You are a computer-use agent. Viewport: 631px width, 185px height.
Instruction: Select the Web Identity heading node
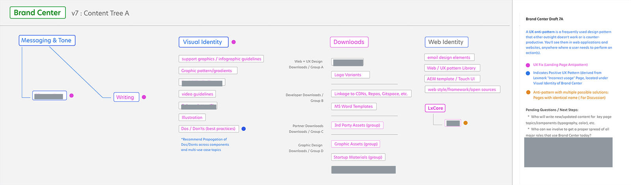446,42
